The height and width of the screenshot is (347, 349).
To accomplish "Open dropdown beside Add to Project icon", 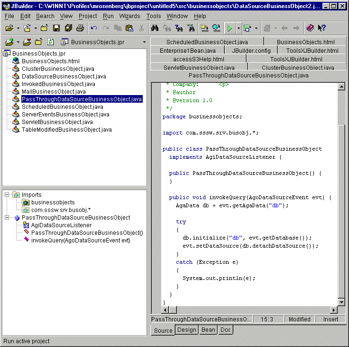I will (18, 42).
